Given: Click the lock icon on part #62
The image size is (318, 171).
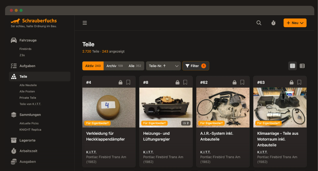Looking at the screenshot, I should pyautogui.click(x=234, y=82).
